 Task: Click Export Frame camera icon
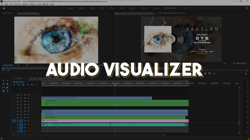tap(205, 73)
